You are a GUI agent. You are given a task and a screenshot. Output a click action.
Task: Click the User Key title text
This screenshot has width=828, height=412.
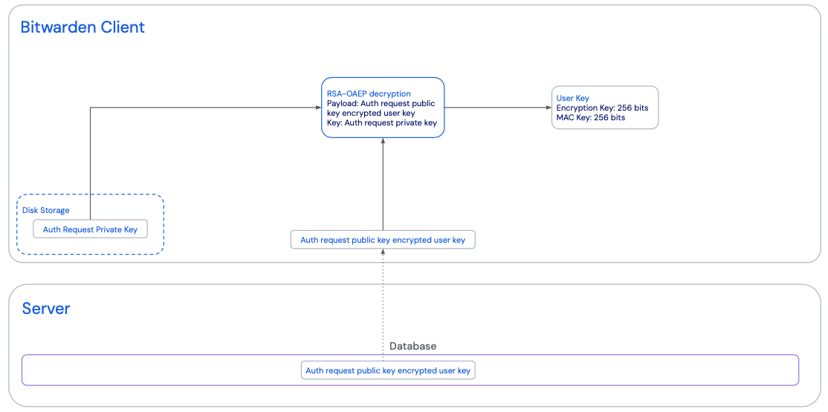pos(573,98)
